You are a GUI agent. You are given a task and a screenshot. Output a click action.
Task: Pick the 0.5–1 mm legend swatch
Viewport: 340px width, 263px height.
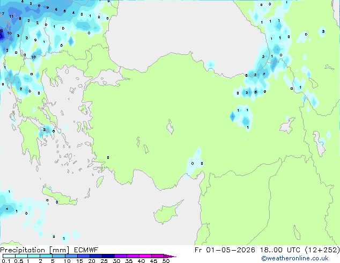[21, 256]
